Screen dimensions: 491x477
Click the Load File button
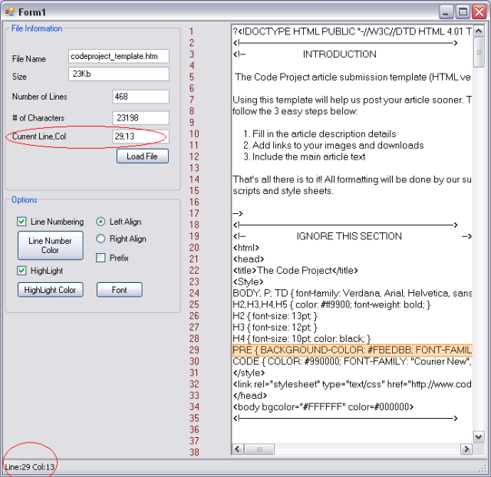point(143,156)
